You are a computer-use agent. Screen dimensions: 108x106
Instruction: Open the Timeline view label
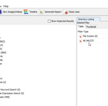33,12
